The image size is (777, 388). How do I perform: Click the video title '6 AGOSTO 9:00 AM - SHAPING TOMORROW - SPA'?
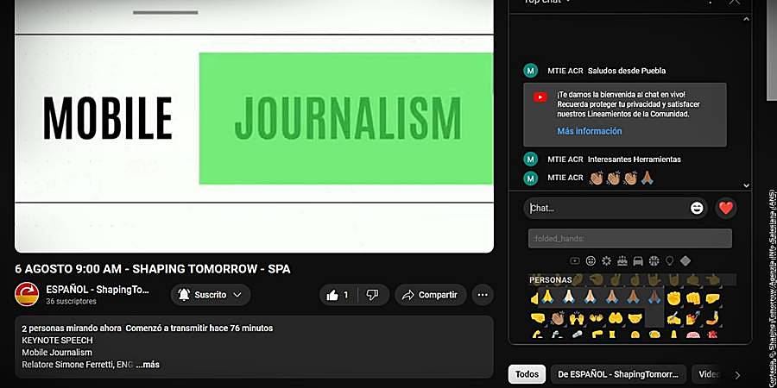[153, 269]
